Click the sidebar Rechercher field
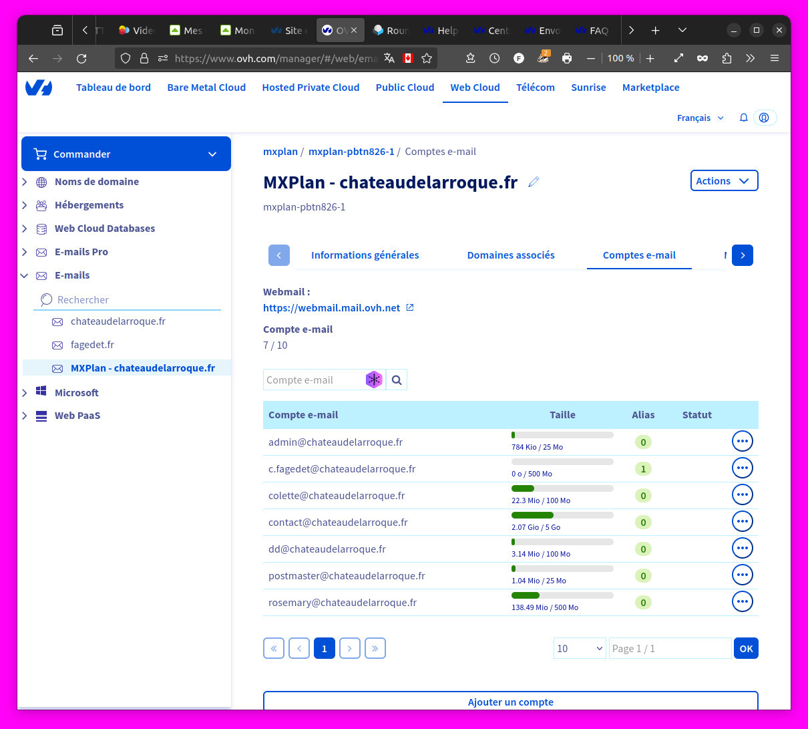This screenshot has width=808, height=729. (x=127, y=299)
